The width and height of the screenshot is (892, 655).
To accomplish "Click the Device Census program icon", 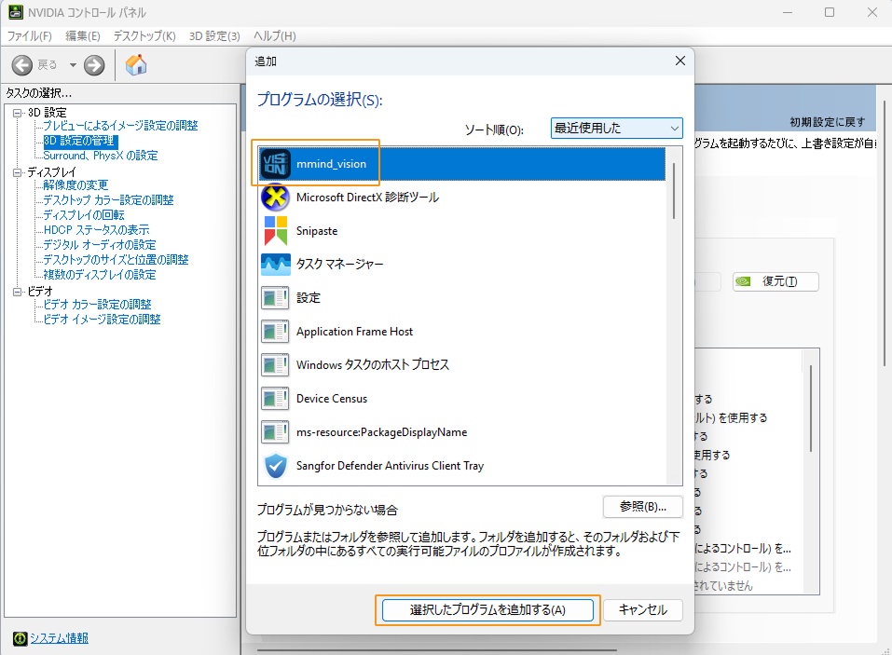I will click(275, 398).
